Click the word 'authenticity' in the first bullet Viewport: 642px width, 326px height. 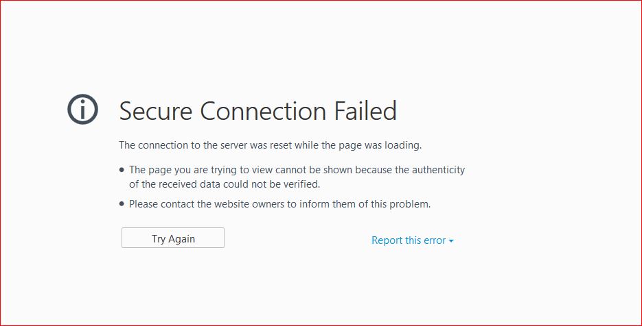tap(438, 170)
